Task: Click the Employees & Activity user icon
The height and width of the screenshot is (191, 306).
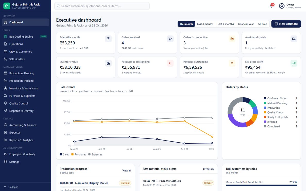Action: click(5, 154)
